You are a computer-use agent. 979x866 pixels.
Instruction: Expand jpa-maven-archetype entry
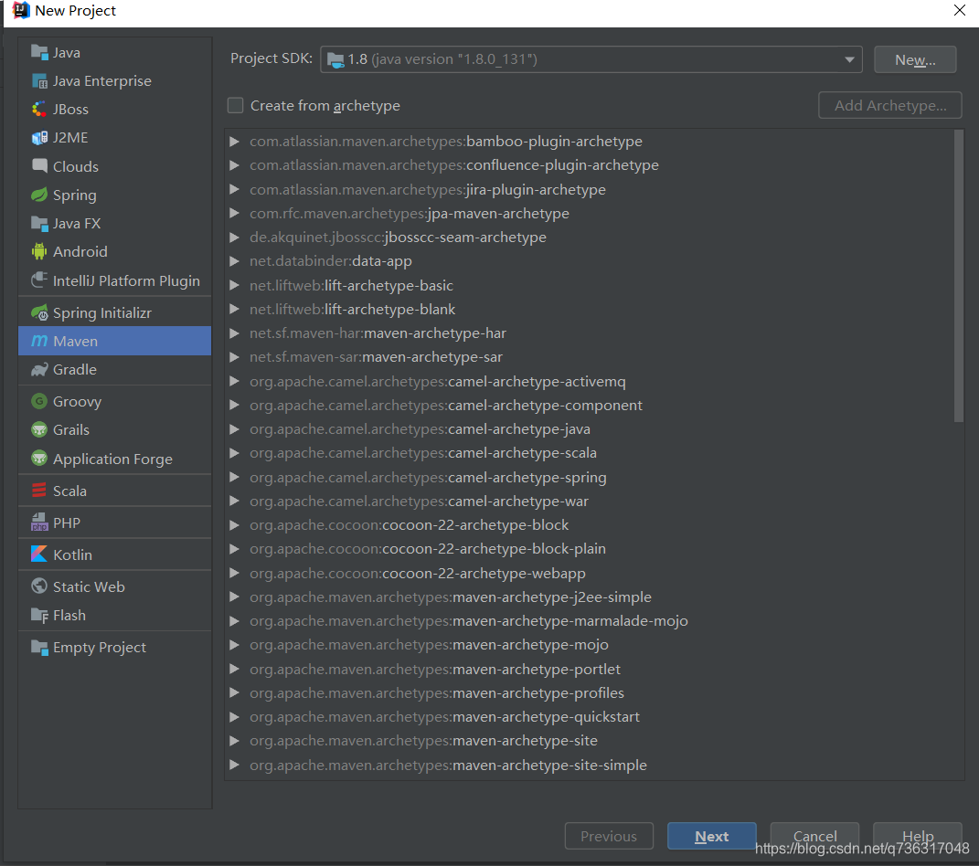point(234,213)
